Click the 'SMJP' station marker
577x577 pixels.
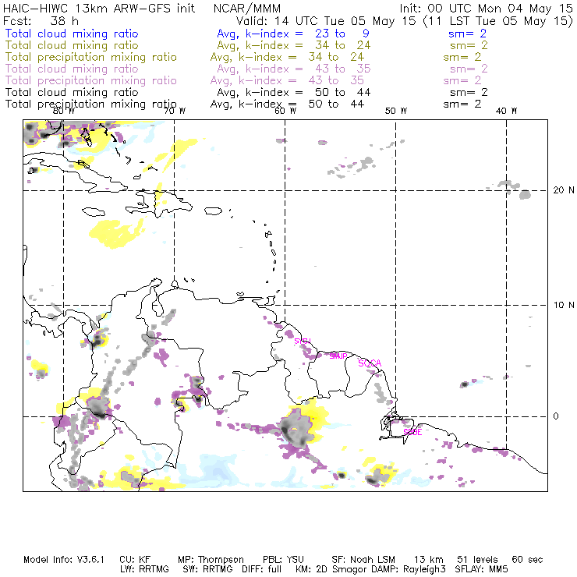pos(338,356)
